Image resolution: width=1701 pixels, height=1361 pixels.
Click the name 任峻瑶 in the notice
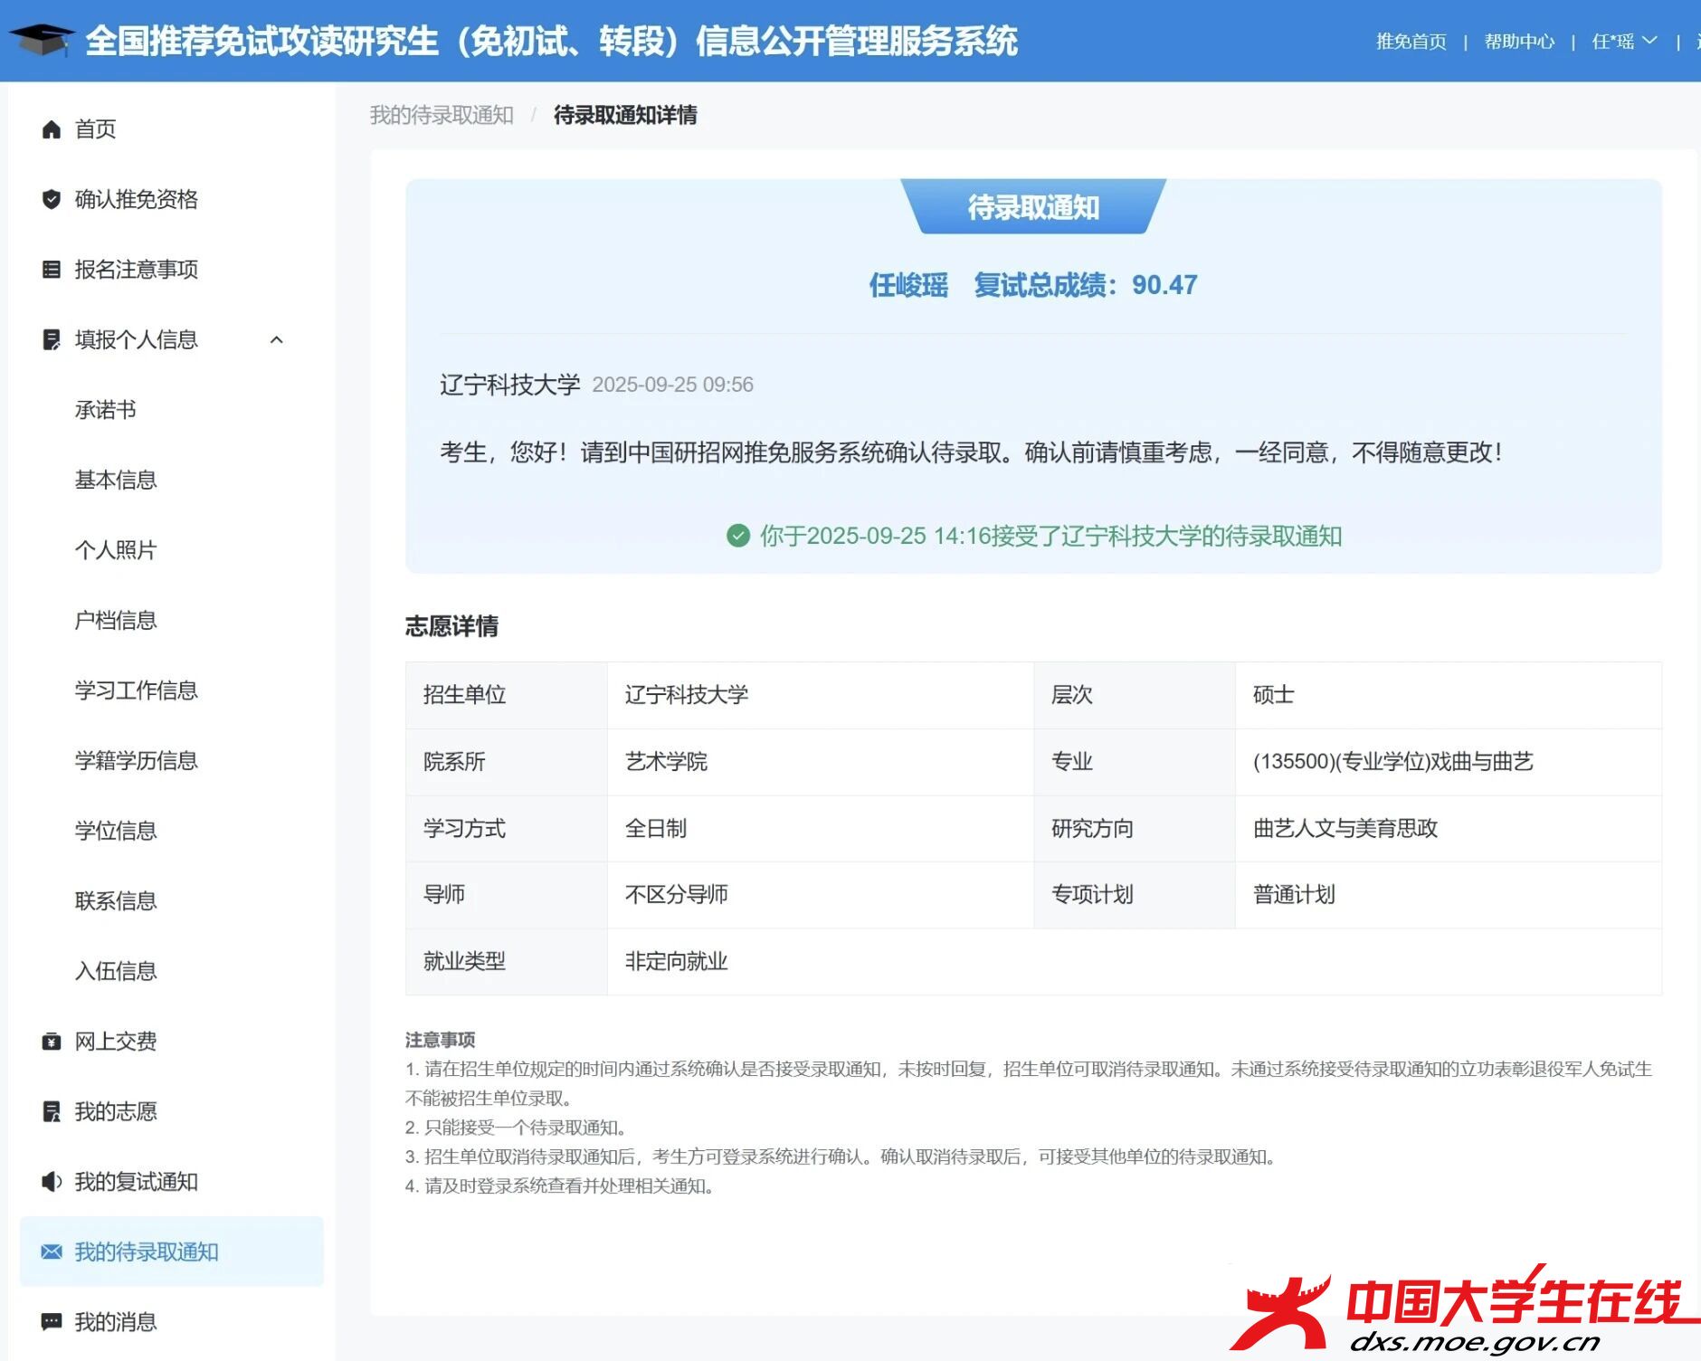(x=908, y=285)
